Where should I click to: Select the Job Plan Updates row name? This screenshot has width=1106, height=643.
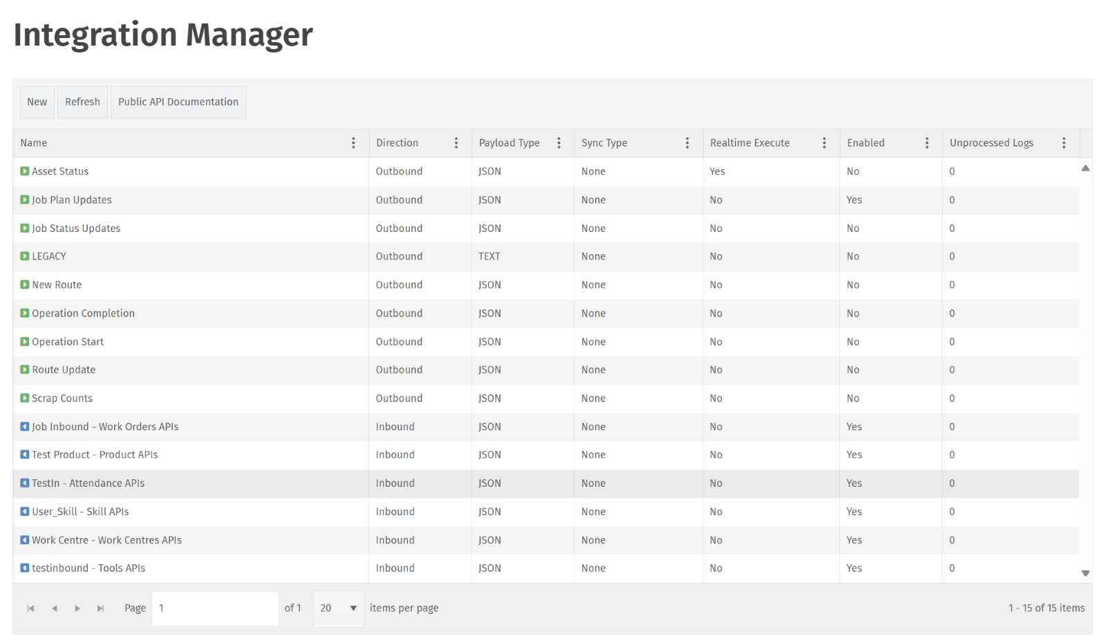tap(72, 200)
